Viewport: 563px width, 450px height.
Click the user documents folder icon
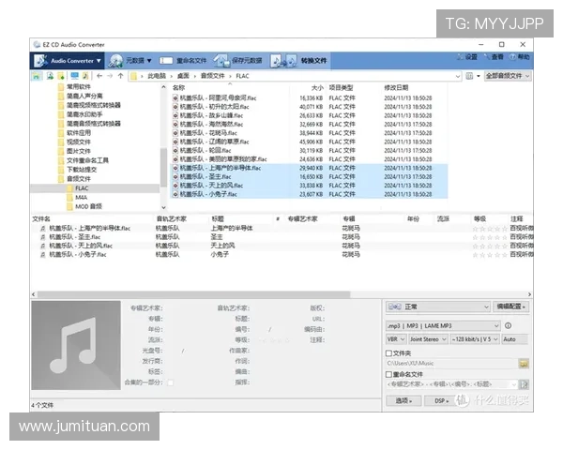pos(50,76)
